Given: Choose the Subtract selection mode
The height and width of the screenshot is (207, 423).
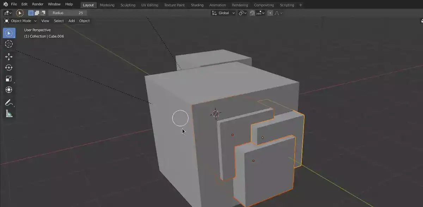Looking at the screenshot, I should click(x=43, y=13).
